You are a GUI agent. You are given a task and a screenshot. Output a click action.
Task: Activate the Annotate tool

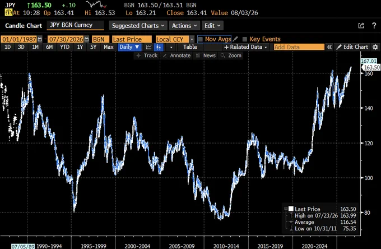click(x=176, y=56)
